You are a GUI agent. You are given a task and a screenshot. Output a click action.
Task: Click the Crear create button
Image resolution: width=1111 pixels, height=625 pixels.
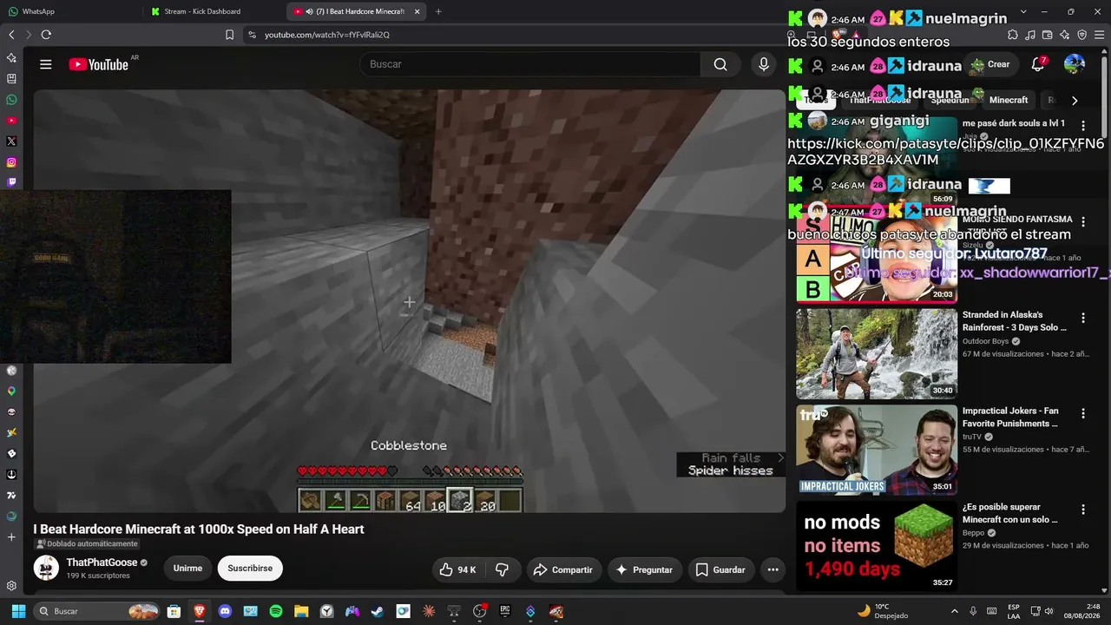click(990, 64)
